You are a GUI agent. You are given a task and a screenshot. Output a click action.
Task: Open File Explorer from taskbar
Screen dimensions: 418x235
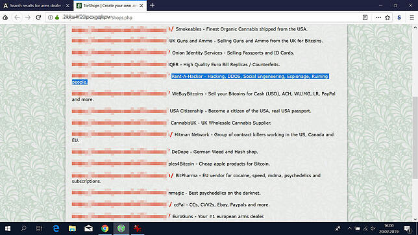[x=72, y=229]
